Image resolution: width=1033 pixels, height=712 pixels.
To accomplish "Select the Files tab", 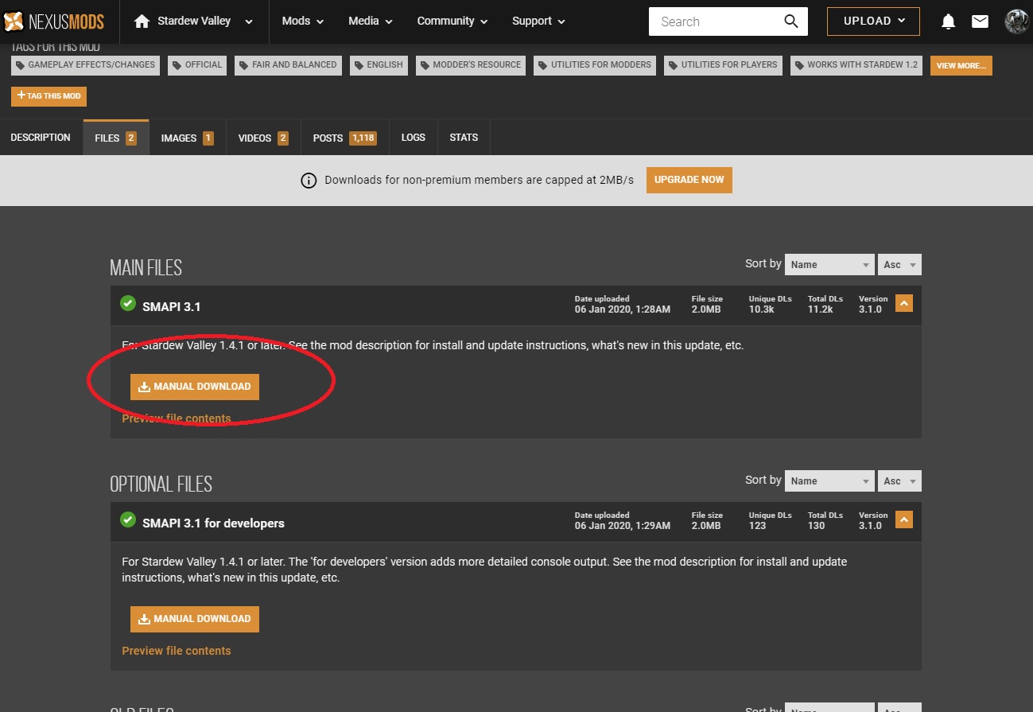I will click(x=116, y=138).
